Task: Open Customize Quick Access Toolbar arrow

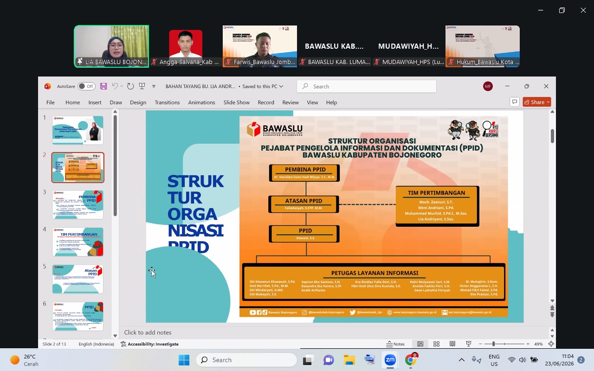Action: [154, 86]
